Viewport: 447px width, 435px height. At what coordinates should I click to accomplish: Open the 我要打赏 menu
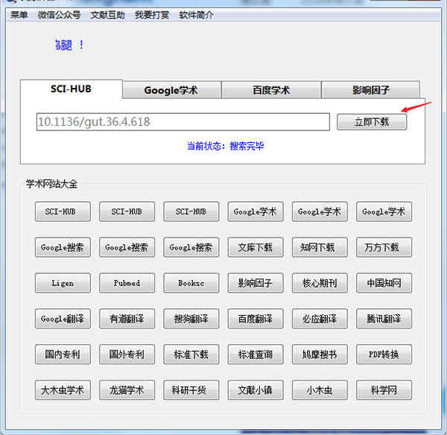(x=152, y=15)
